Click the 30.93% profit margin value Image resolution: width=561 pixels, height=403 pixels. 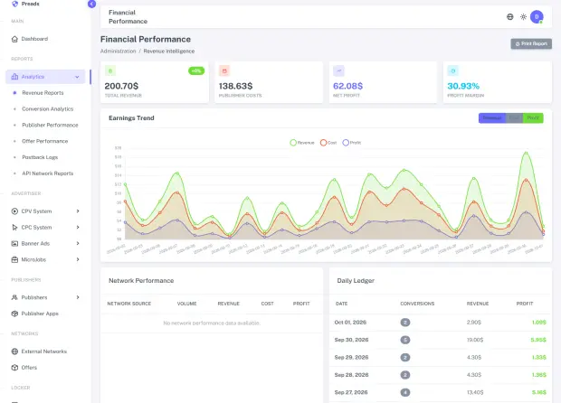click(x=463, y=86)
